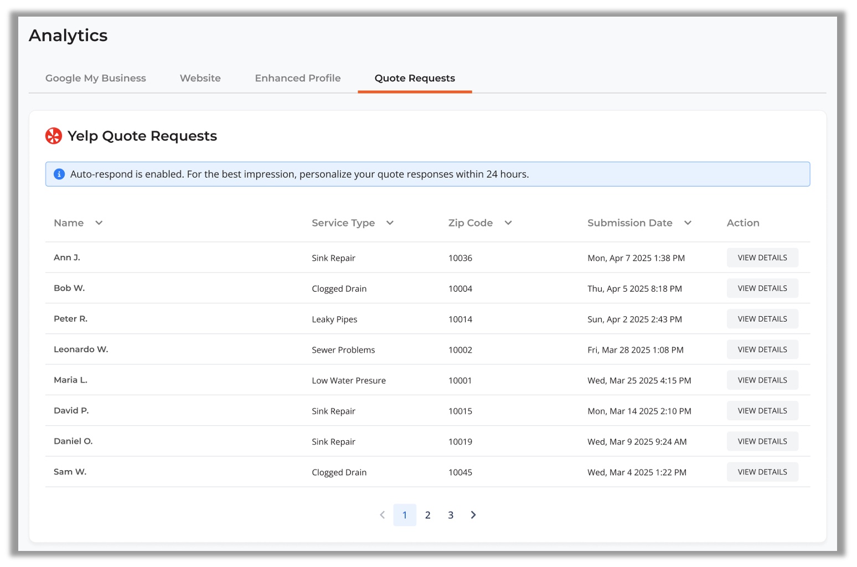The width and height of the screenshot is (857, 567).
Task: Switch to the Google My Business tab
Action: pyautogui.click(x=96, y=78)
